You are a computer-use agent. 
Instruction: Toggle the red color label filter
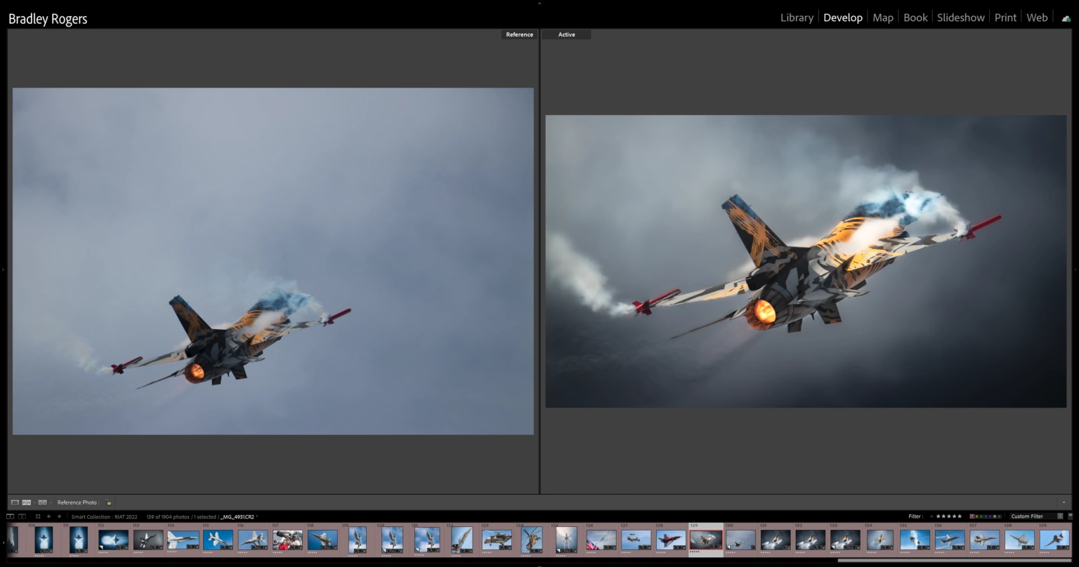(x=972, y=516)
